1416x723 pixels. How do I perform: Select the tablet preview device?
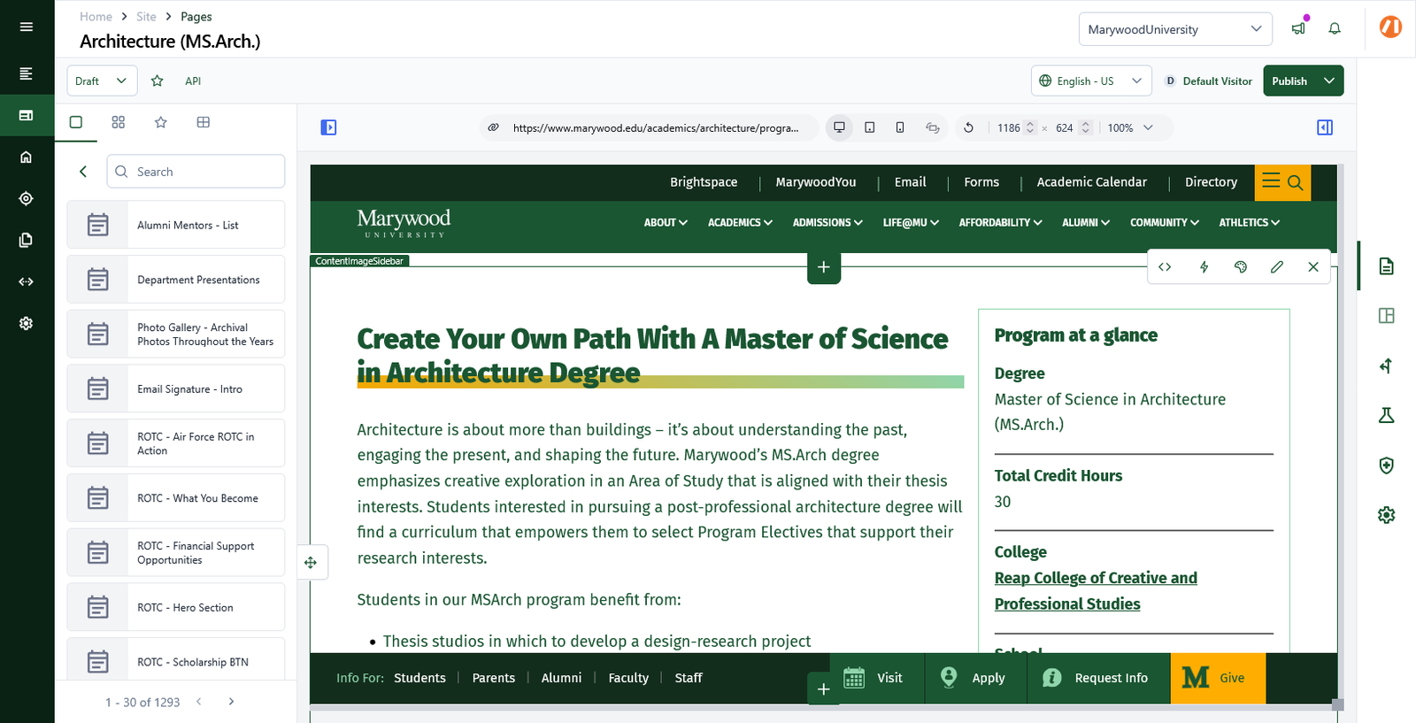click(x=870, y=127)
